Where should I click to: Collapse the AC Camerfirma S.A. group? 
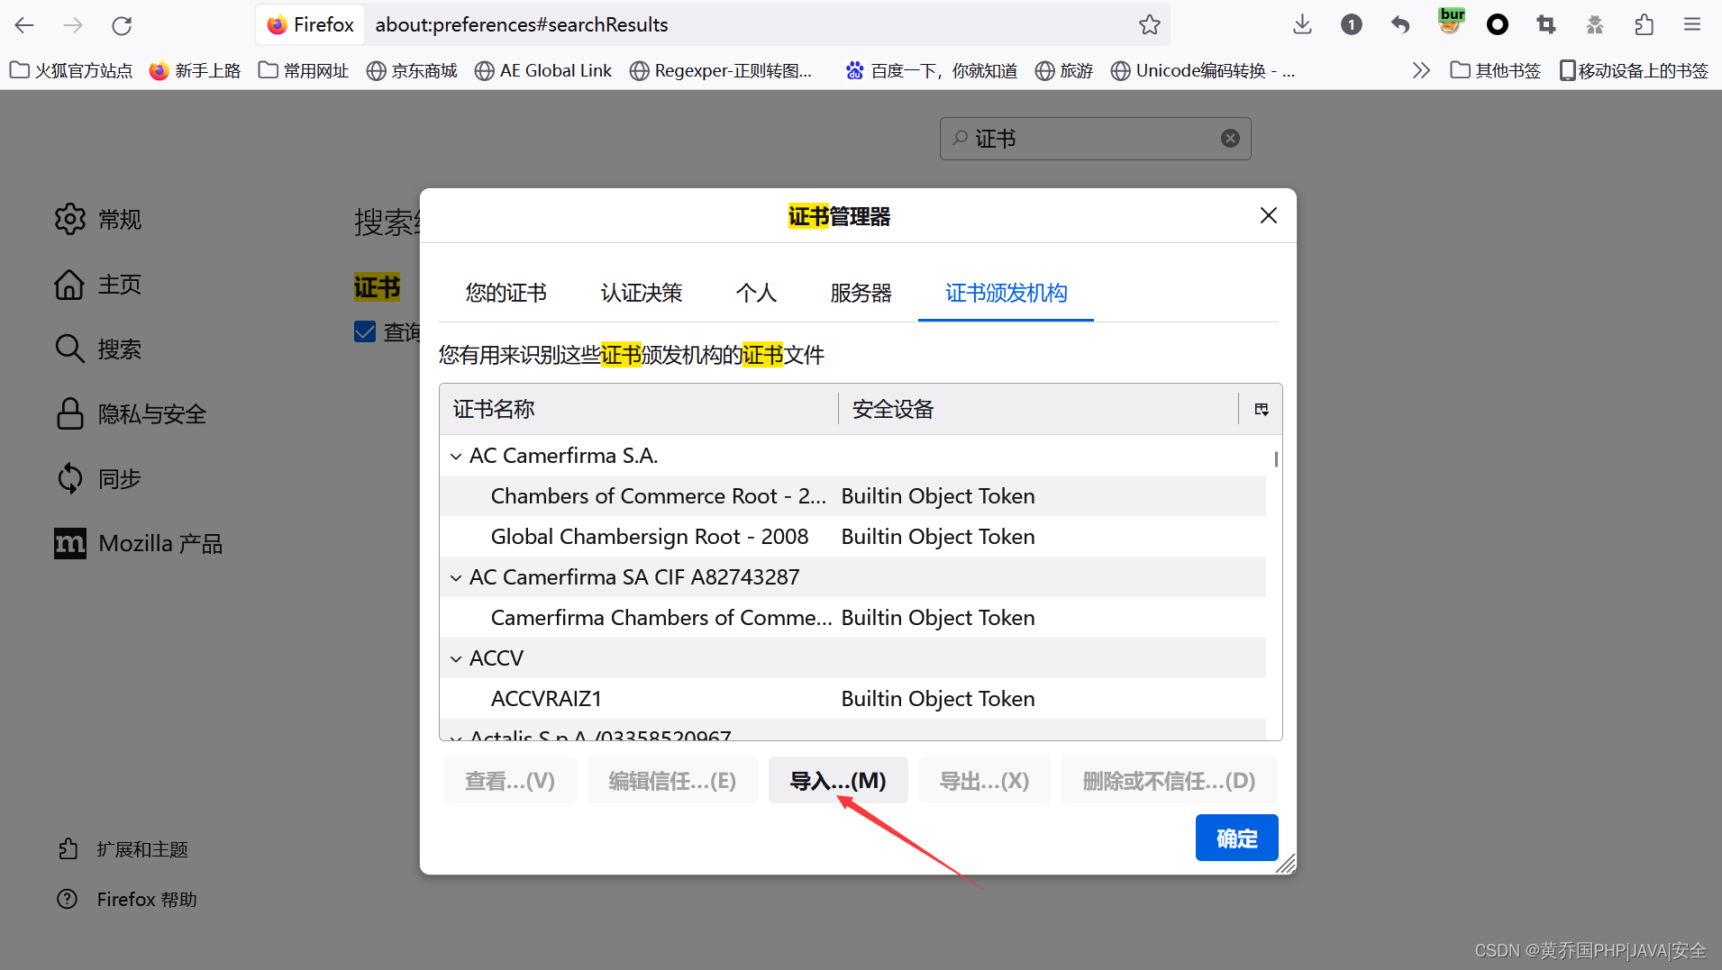coord(456,457)
